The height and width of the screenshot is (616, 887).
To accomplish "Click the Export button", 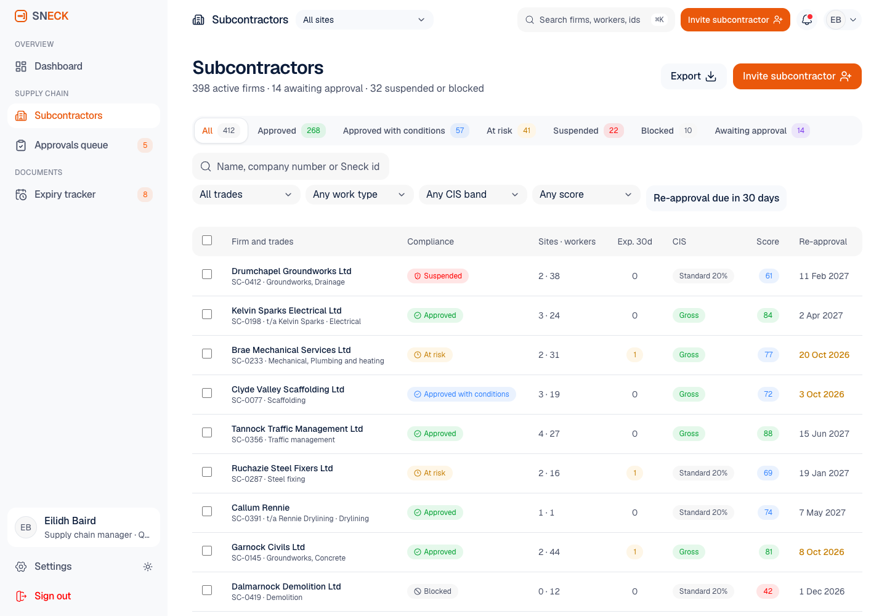I will [694, 76].
